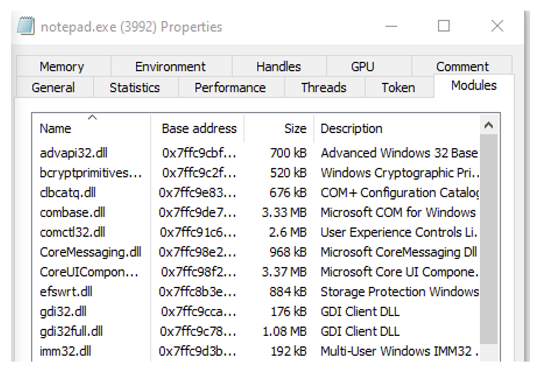
Task: Go to the General tab
Action: coord(53,87)
